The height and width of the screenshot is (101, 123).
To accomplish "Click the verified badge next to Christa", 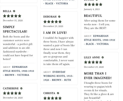I will pyautogui.click(x=58, y=93).
